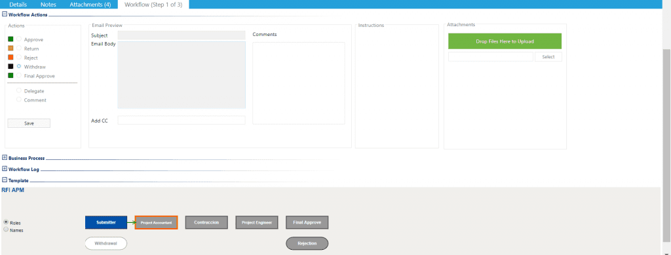Click inside the Email Body text area
This screenshot has width=671, height=255.
pyautogui.click(x=182, y=75)
